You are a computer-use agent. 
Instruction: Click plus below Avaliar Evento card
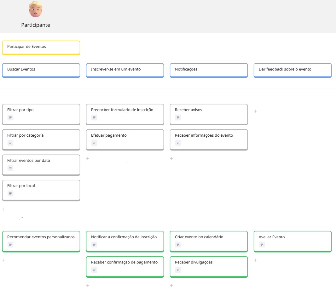[x=255, y=260]
